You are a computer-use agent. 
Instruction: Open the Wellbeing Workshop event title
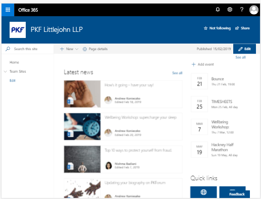[220, 125]
